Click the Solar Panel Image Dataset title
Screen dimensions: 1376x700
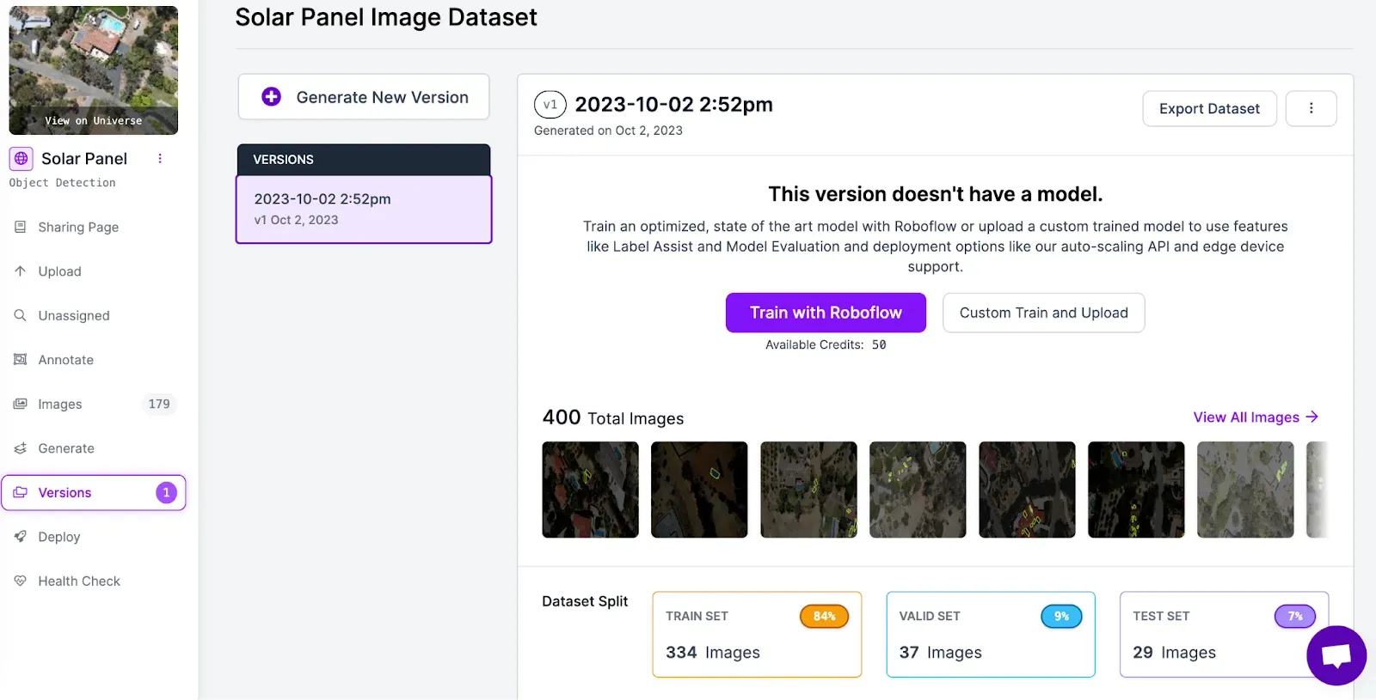[x=386, y=17]
